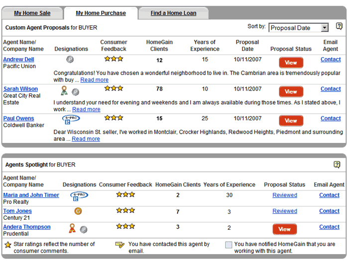Image resolution: width=348 pixels, height=261 pixels.
Task: Expand Paul Owens' proposal with Read more
Action: pyautogui.click(x=86, y=139)
